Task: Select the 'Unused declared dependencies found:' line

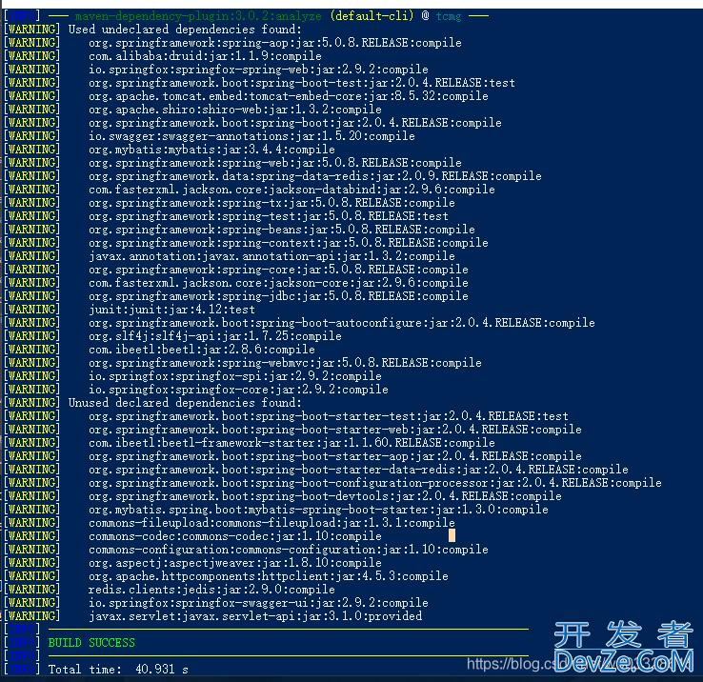Action: pos(185,403)
